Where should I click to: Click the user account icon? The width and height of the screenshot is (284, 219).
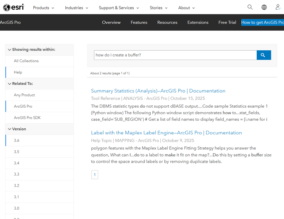tap(278, 7)
